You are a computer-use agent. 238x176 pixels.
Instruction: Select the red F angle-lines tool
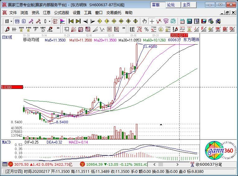click(203, 29)
